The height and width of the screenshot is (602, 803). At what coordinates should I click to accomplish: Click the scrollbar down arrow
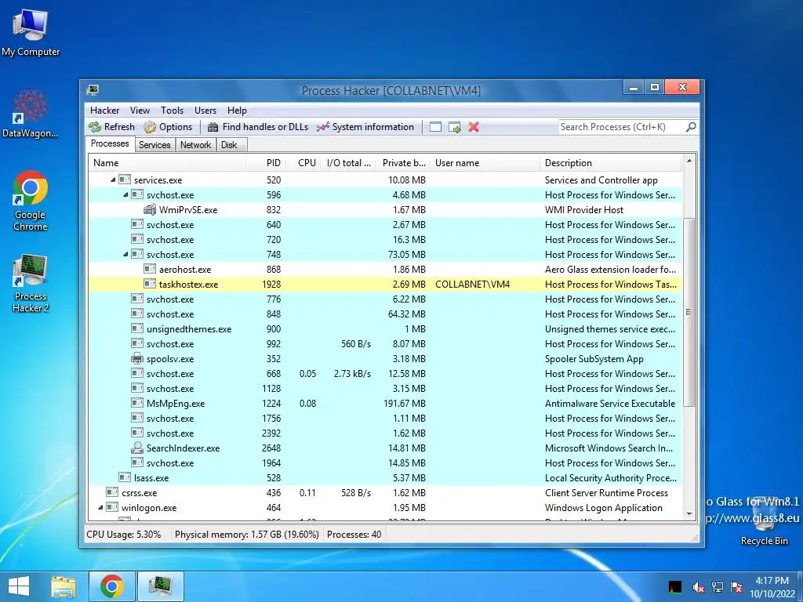tap(689, 513)
